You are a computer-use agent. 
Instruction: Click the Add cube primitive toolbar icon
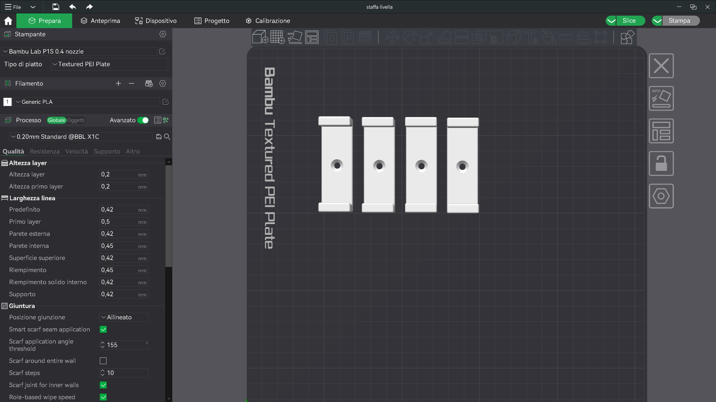(x=260, y=37)
